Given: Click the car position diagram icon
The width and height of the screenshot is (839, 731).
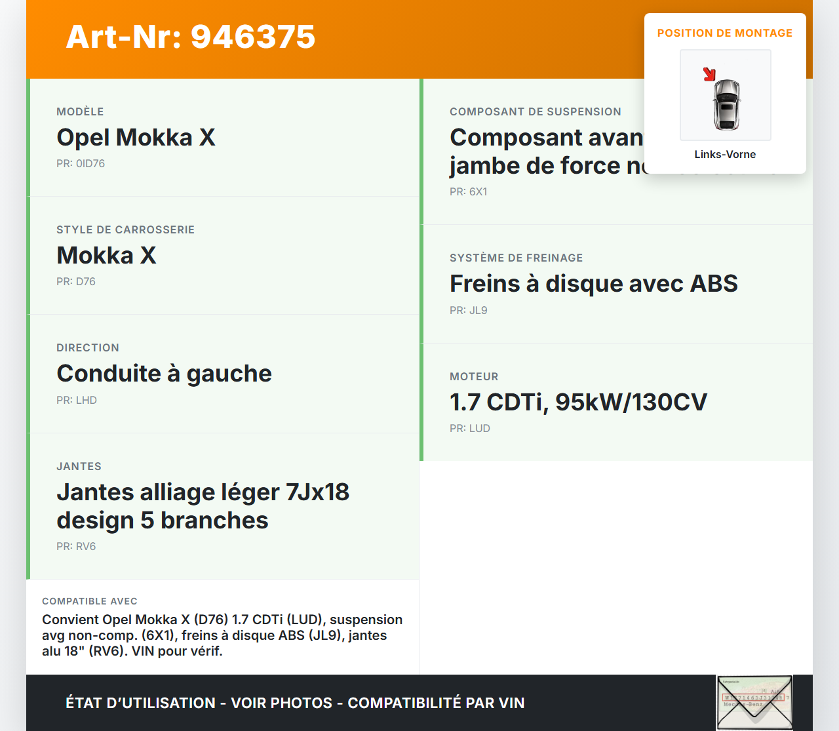Looking at the screenshot, I should [x=725, y=95].
